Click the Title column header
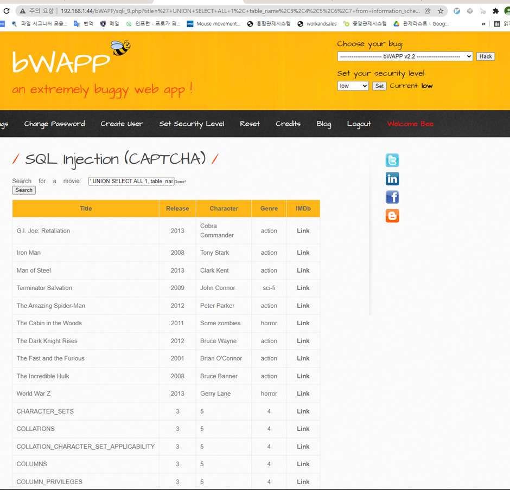 (x=86, y=209)
